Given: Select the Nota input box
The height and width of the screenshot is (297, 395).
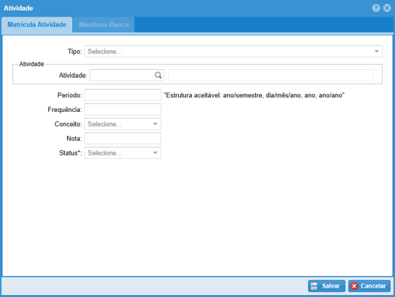Looking at the screenshot, I should [x=123, y=138].
